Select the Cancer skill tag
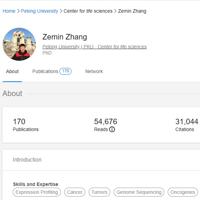 pos(75,192)
